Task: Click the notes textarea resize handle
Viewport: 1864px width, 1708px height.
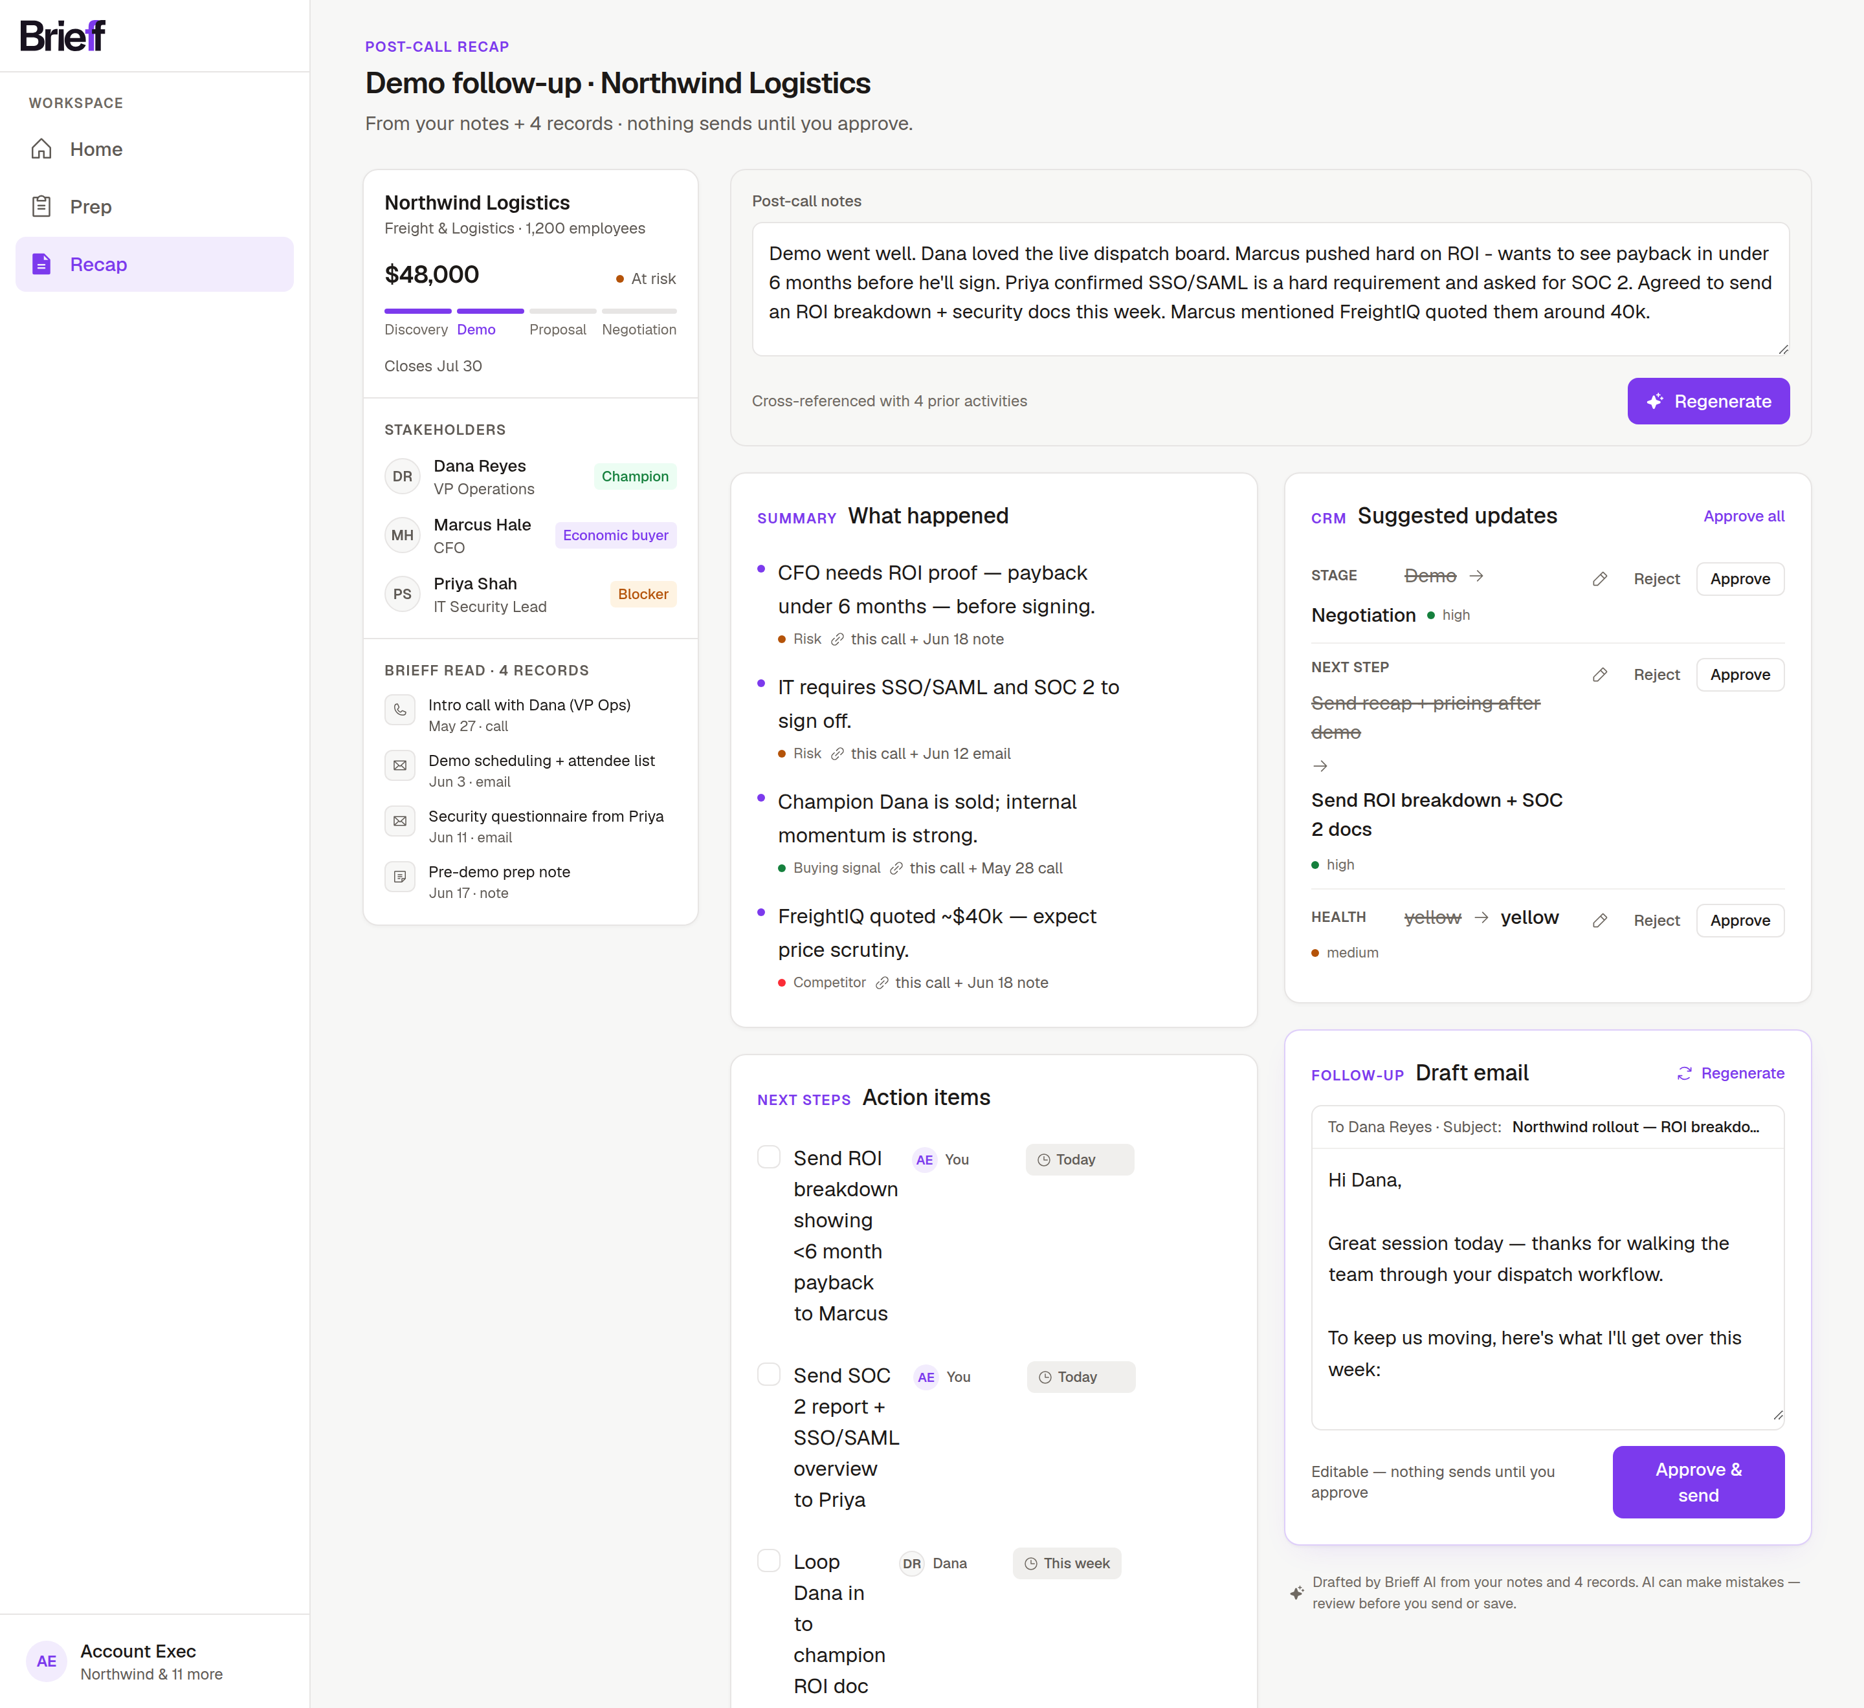Action: tap(1782, 349)
